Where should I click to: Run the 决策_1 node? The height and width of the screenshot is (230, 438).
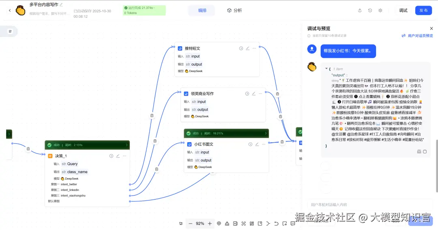[x=111, y=156]
